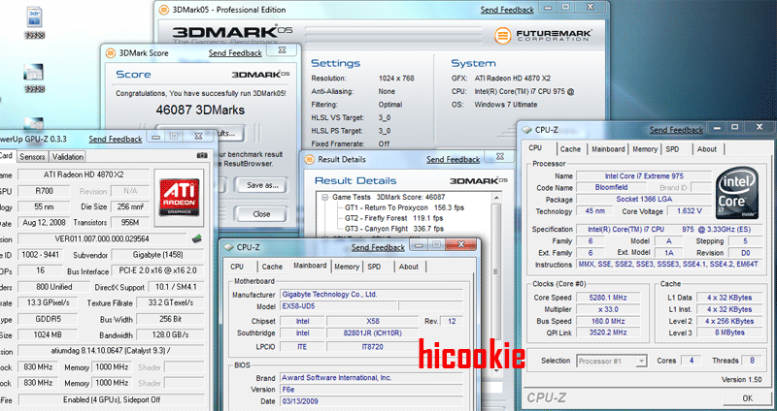The image size is (777, 411).
Task: Click the Bandwidth 128.0 GB/s field
Action: [x=171, y=334]
